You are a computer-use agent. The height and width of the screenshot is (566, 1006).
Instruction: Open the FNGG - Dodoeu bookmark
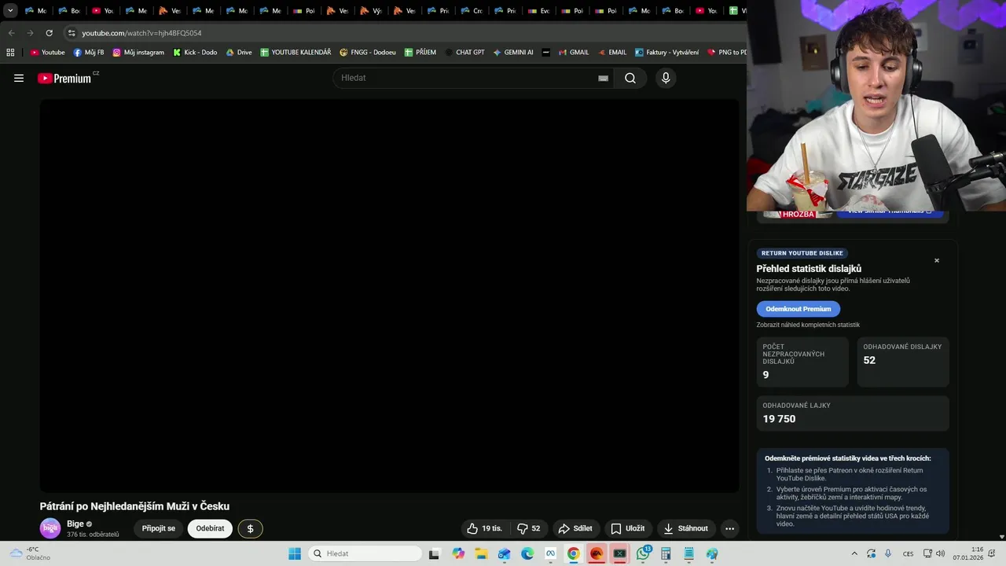(x=368, y=53)
